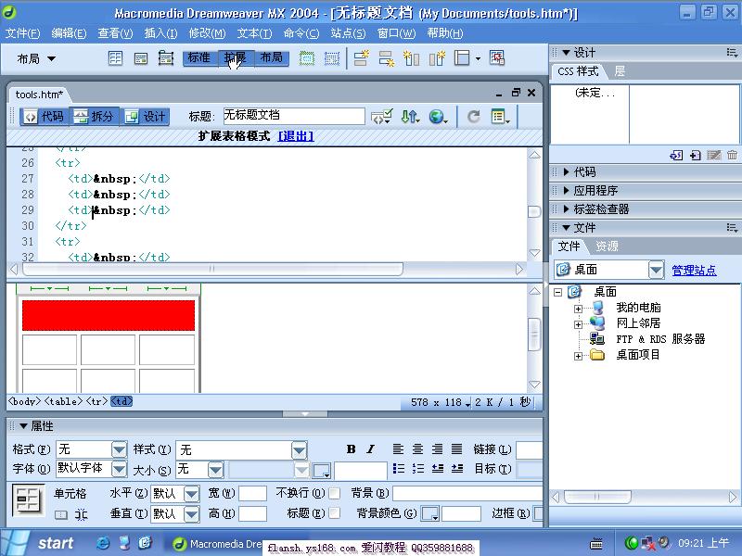Open the 设计 panel options menu icon
This screenshot has height=556, width=742.
pos(732,53)
